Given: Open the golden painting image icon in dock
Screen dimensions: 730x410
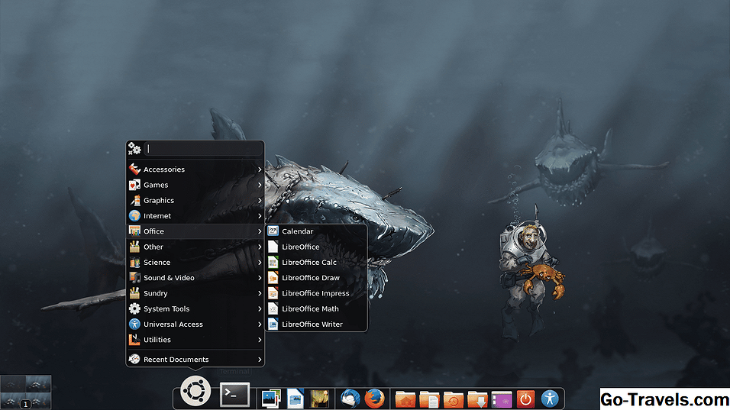Looking at the screenshot, I should coord(319,399).
